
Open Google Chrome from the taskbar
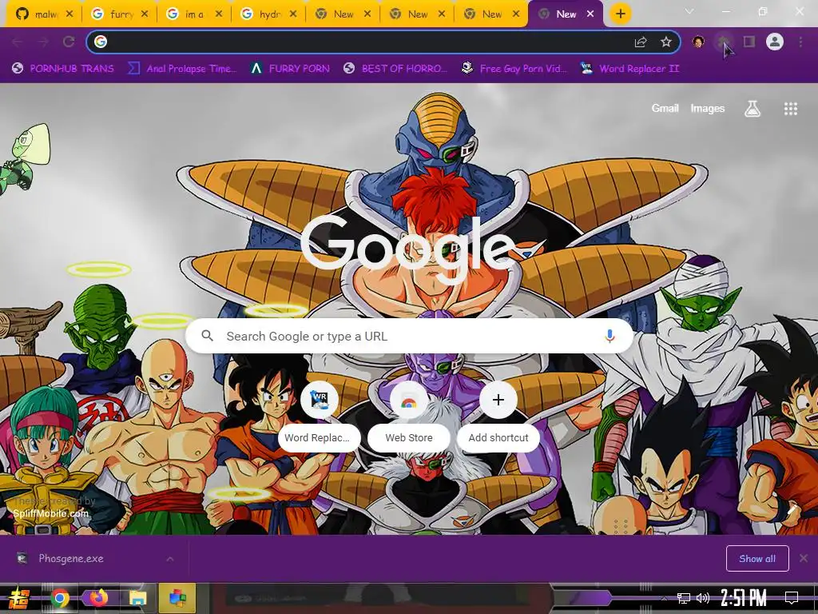click(x=59, y=598)
